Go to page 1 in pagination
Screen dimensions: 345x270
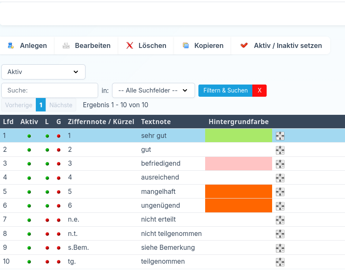[x=41, y=105]
